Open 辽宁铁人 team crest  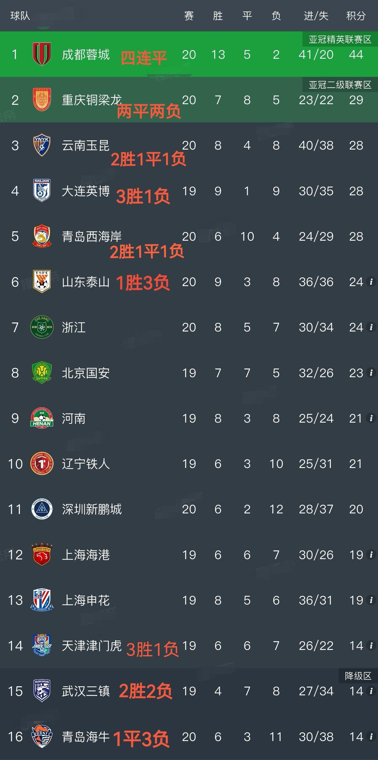tap(42, 464)
